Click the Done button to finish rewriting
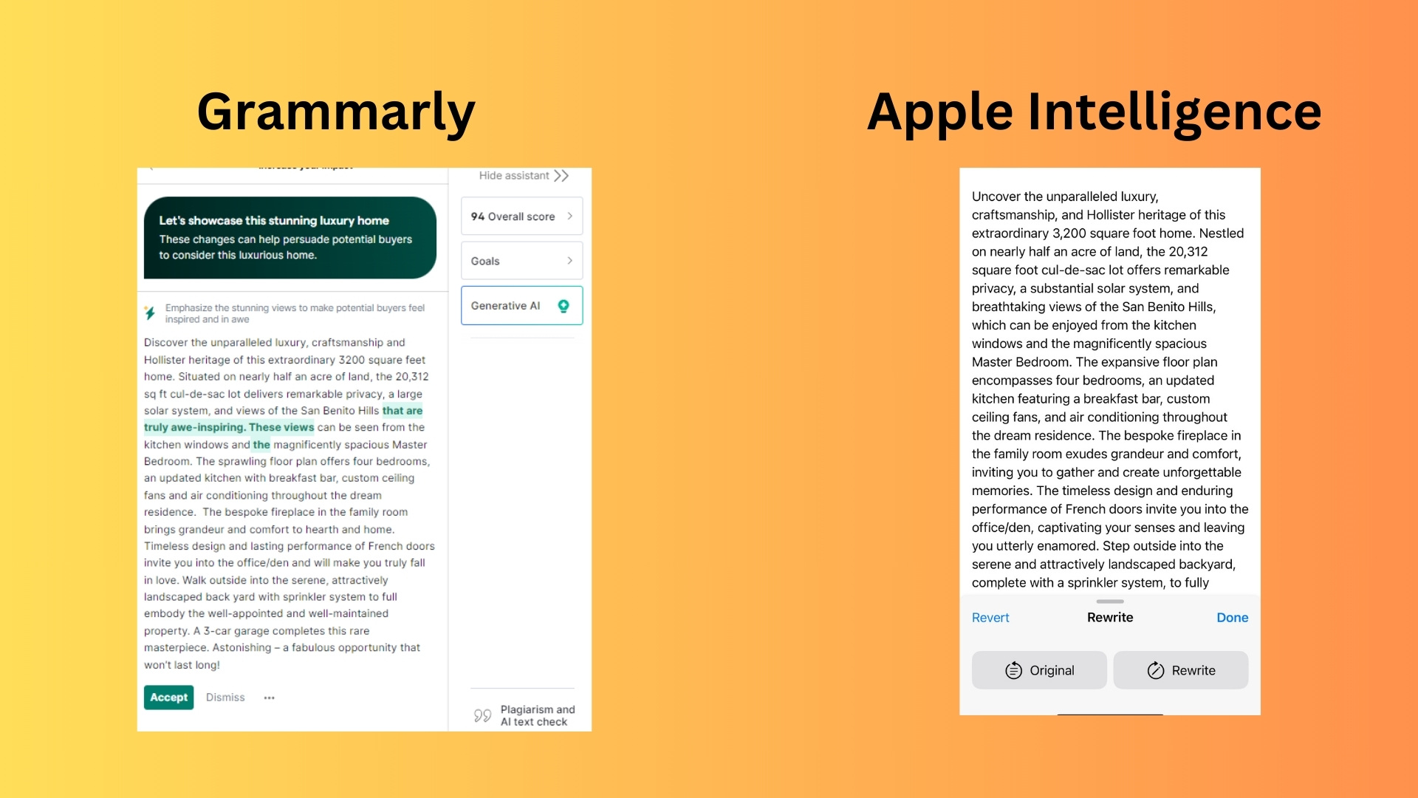Image resolution: width=1418 pixels, height=798 pixels. click(1232, 618)
